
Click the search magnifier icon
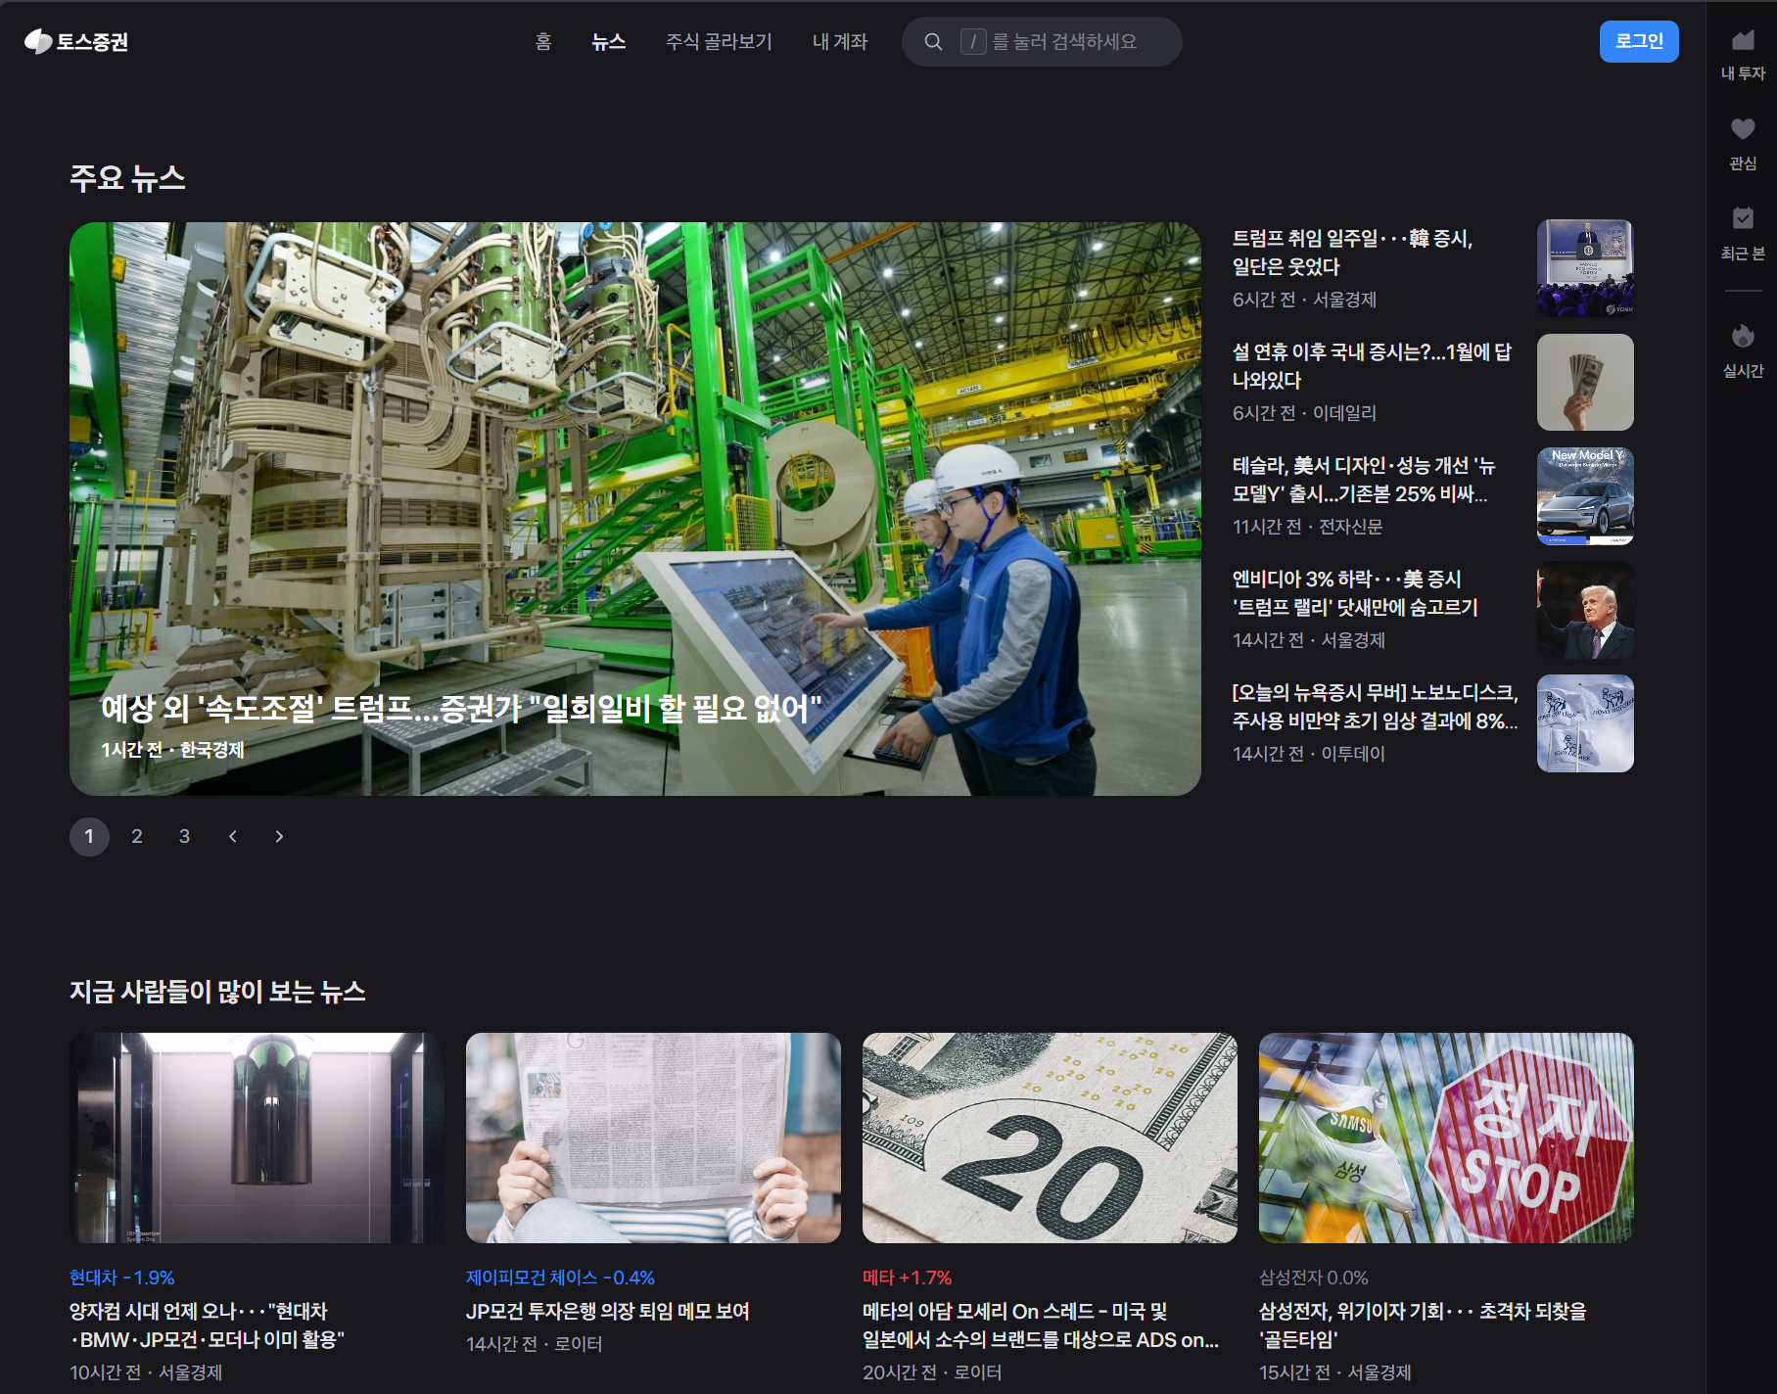click(x=933, y=42)
